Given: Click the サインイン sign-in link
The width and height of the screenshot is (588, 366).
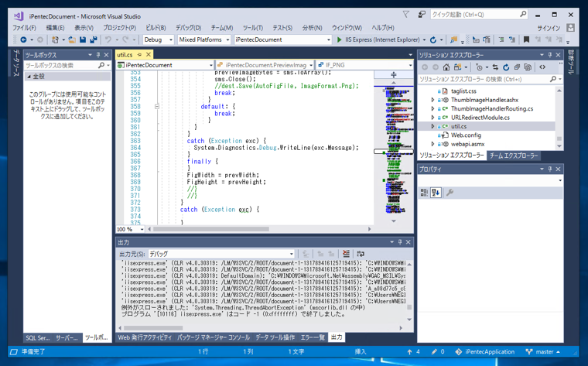Looking at the screenshot, I should pos(549,28).
